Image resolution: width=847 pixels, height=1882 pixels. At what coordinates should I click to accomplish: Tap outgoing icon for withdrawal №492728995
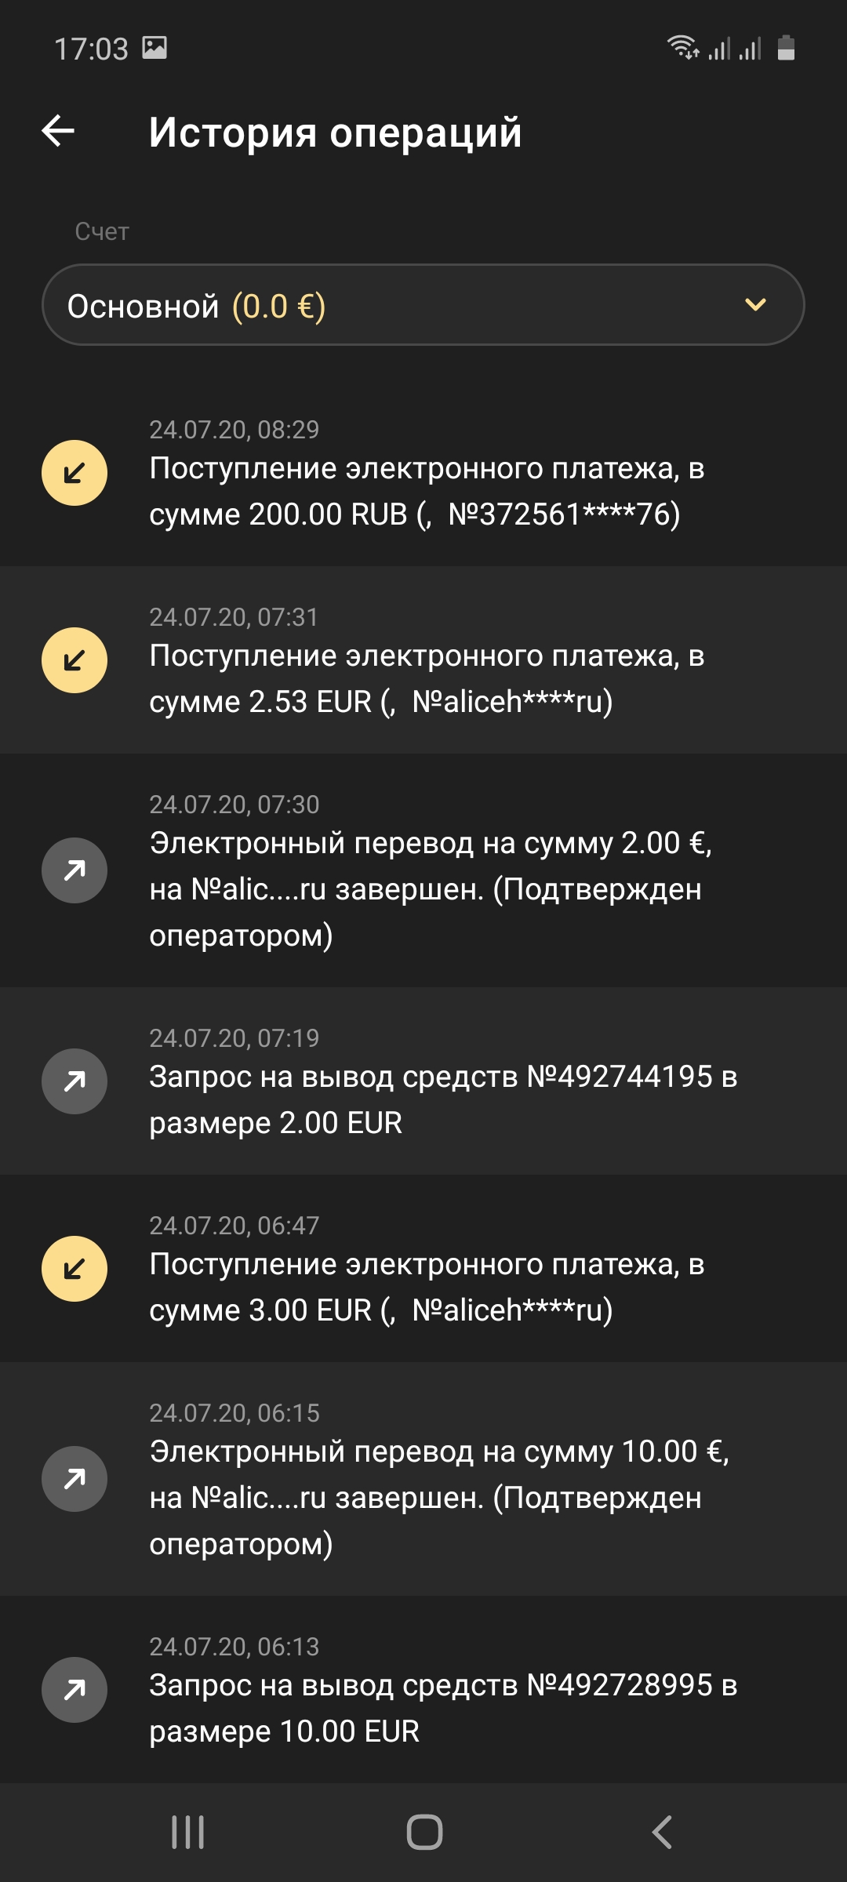[x=75, y=1690]
